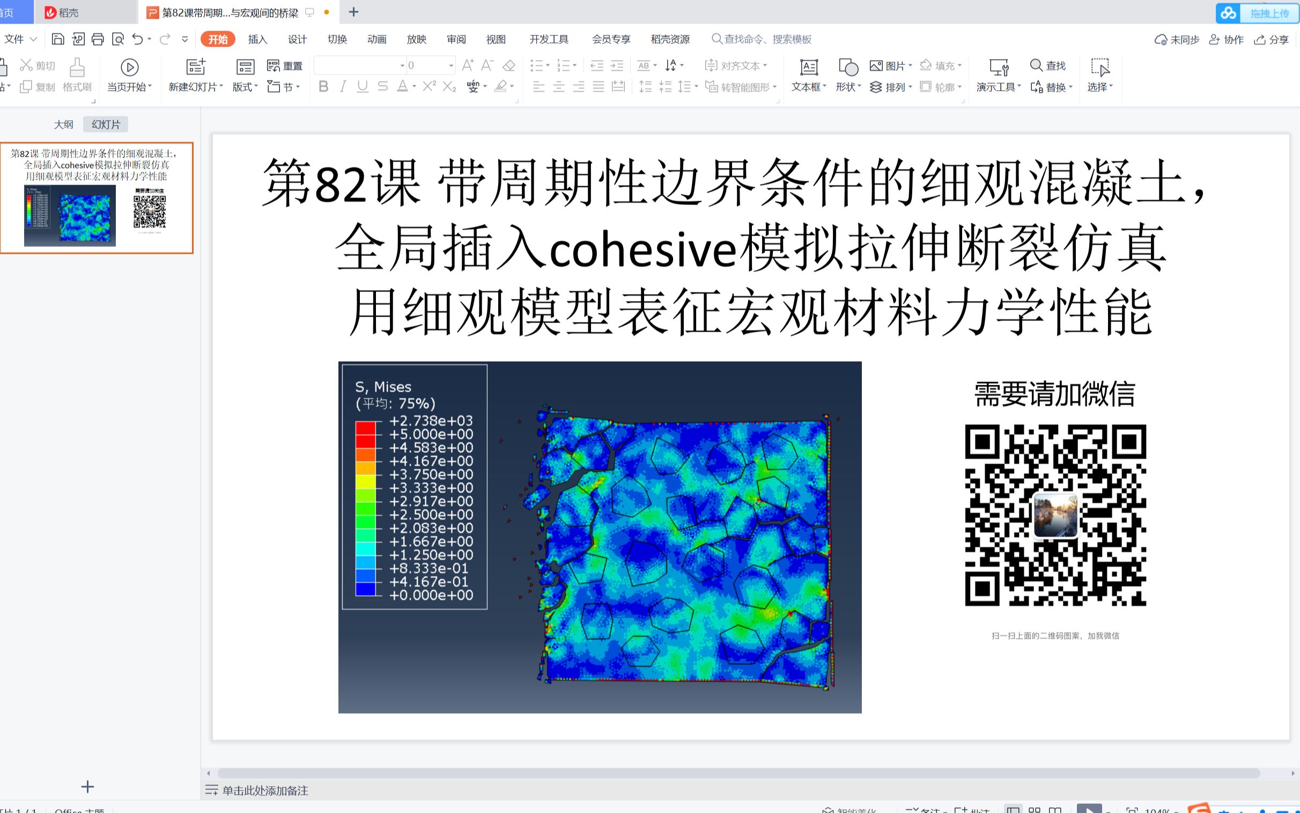Click drag-to-upload (拖拽上传) button
Screen dimensions: 1300x813
(1257, 13)
